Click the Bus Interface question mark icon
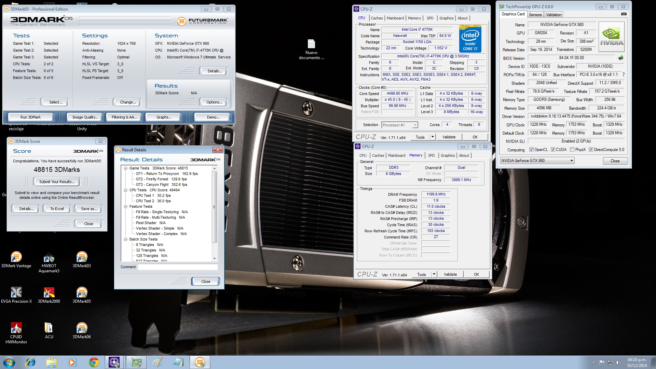This screenshot has height=369, width=656. pos(624,74)
